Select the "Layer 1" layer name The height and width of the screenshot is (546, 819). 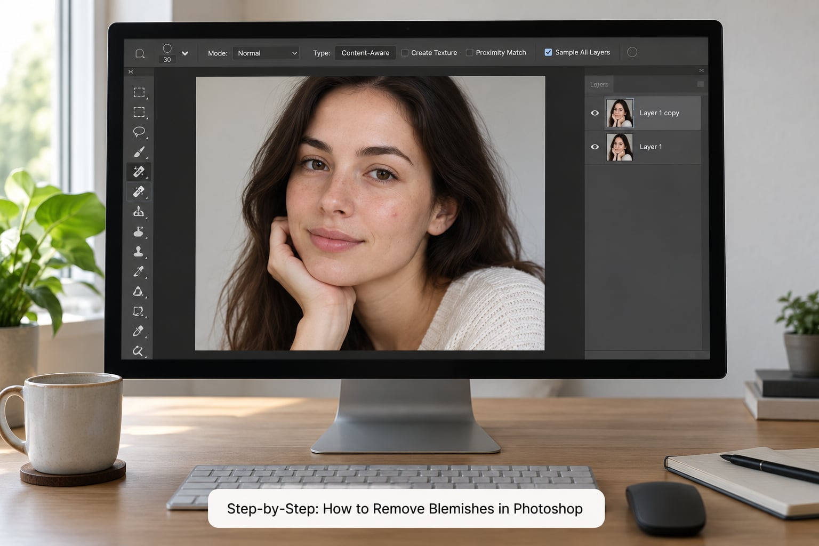pos(651,147)
